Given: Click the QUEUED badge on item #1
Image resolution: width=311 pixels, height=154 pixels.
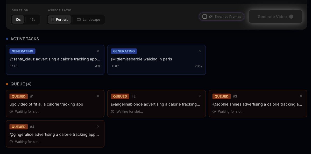Looking at the screenshot, I should point(19,96).
